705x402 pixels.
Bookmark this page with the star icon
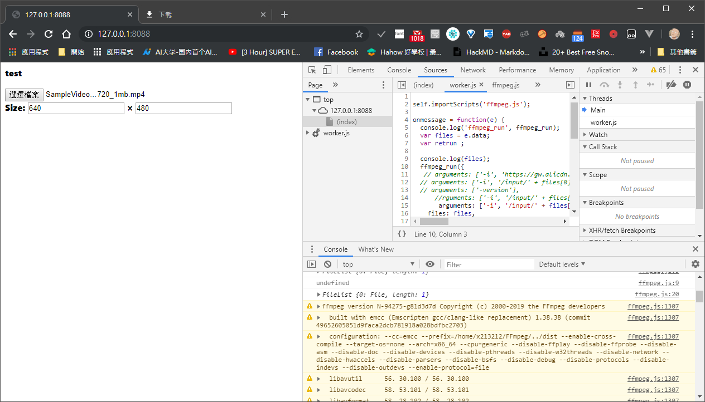[x=359, y=34]
